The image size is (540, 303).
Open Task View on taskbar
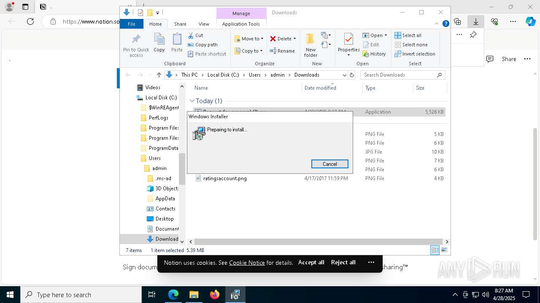pyautogui.click(x=152, y=295)
